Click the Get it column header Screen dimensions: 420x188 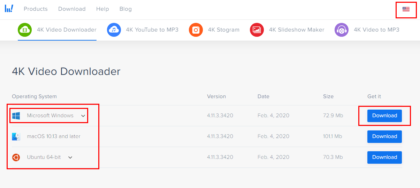(374, 96)
